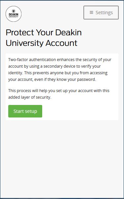Click the "Start setup" button label text
The image size is (124, 199).
click(25, 111)
